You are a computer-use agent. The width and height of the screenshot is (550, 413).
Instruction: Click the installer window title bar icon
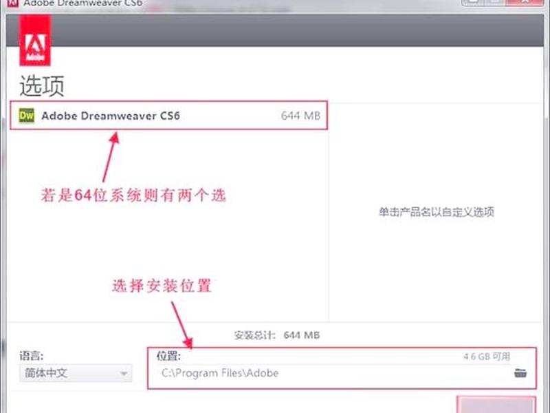[x=13, y=3]
